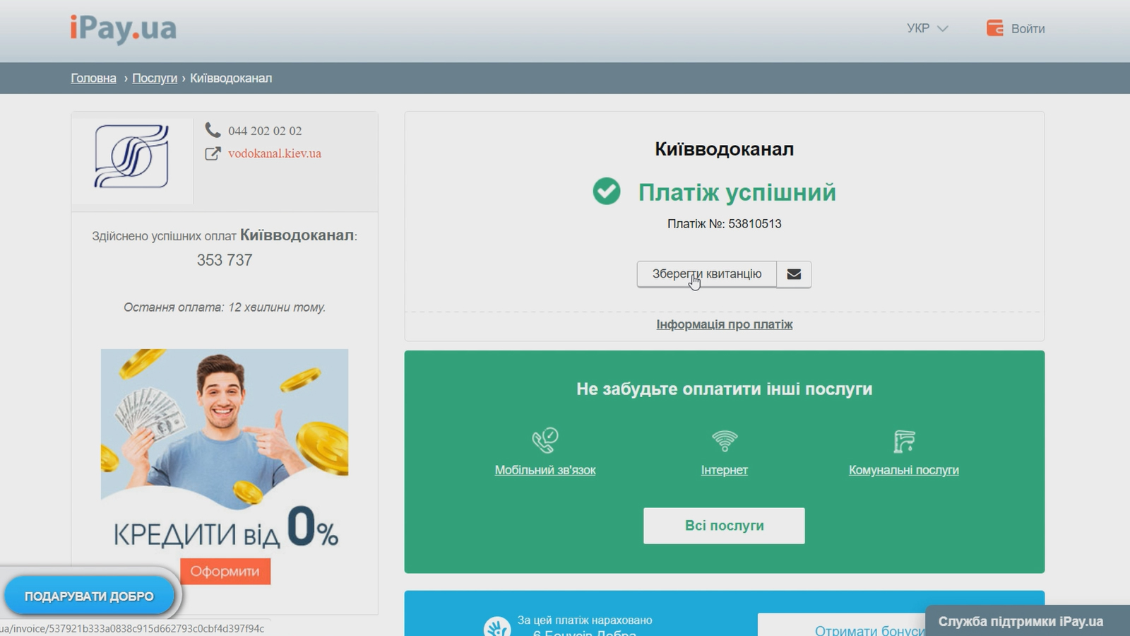The width and height of the screenshot is (1130, 636).
Task: Open the Послуги breadcrumb link
Action: click(155, 78)
